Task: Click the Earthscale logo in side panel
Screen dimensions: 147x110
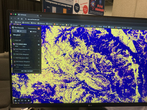Action: pyautogui.click(x=18, y=28)
